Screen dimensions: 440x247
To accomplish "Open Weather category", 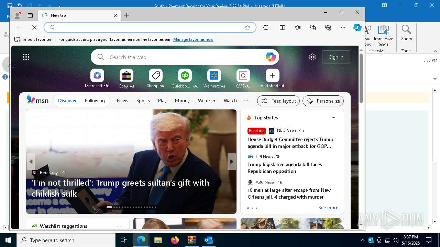I will click(207, 101).
